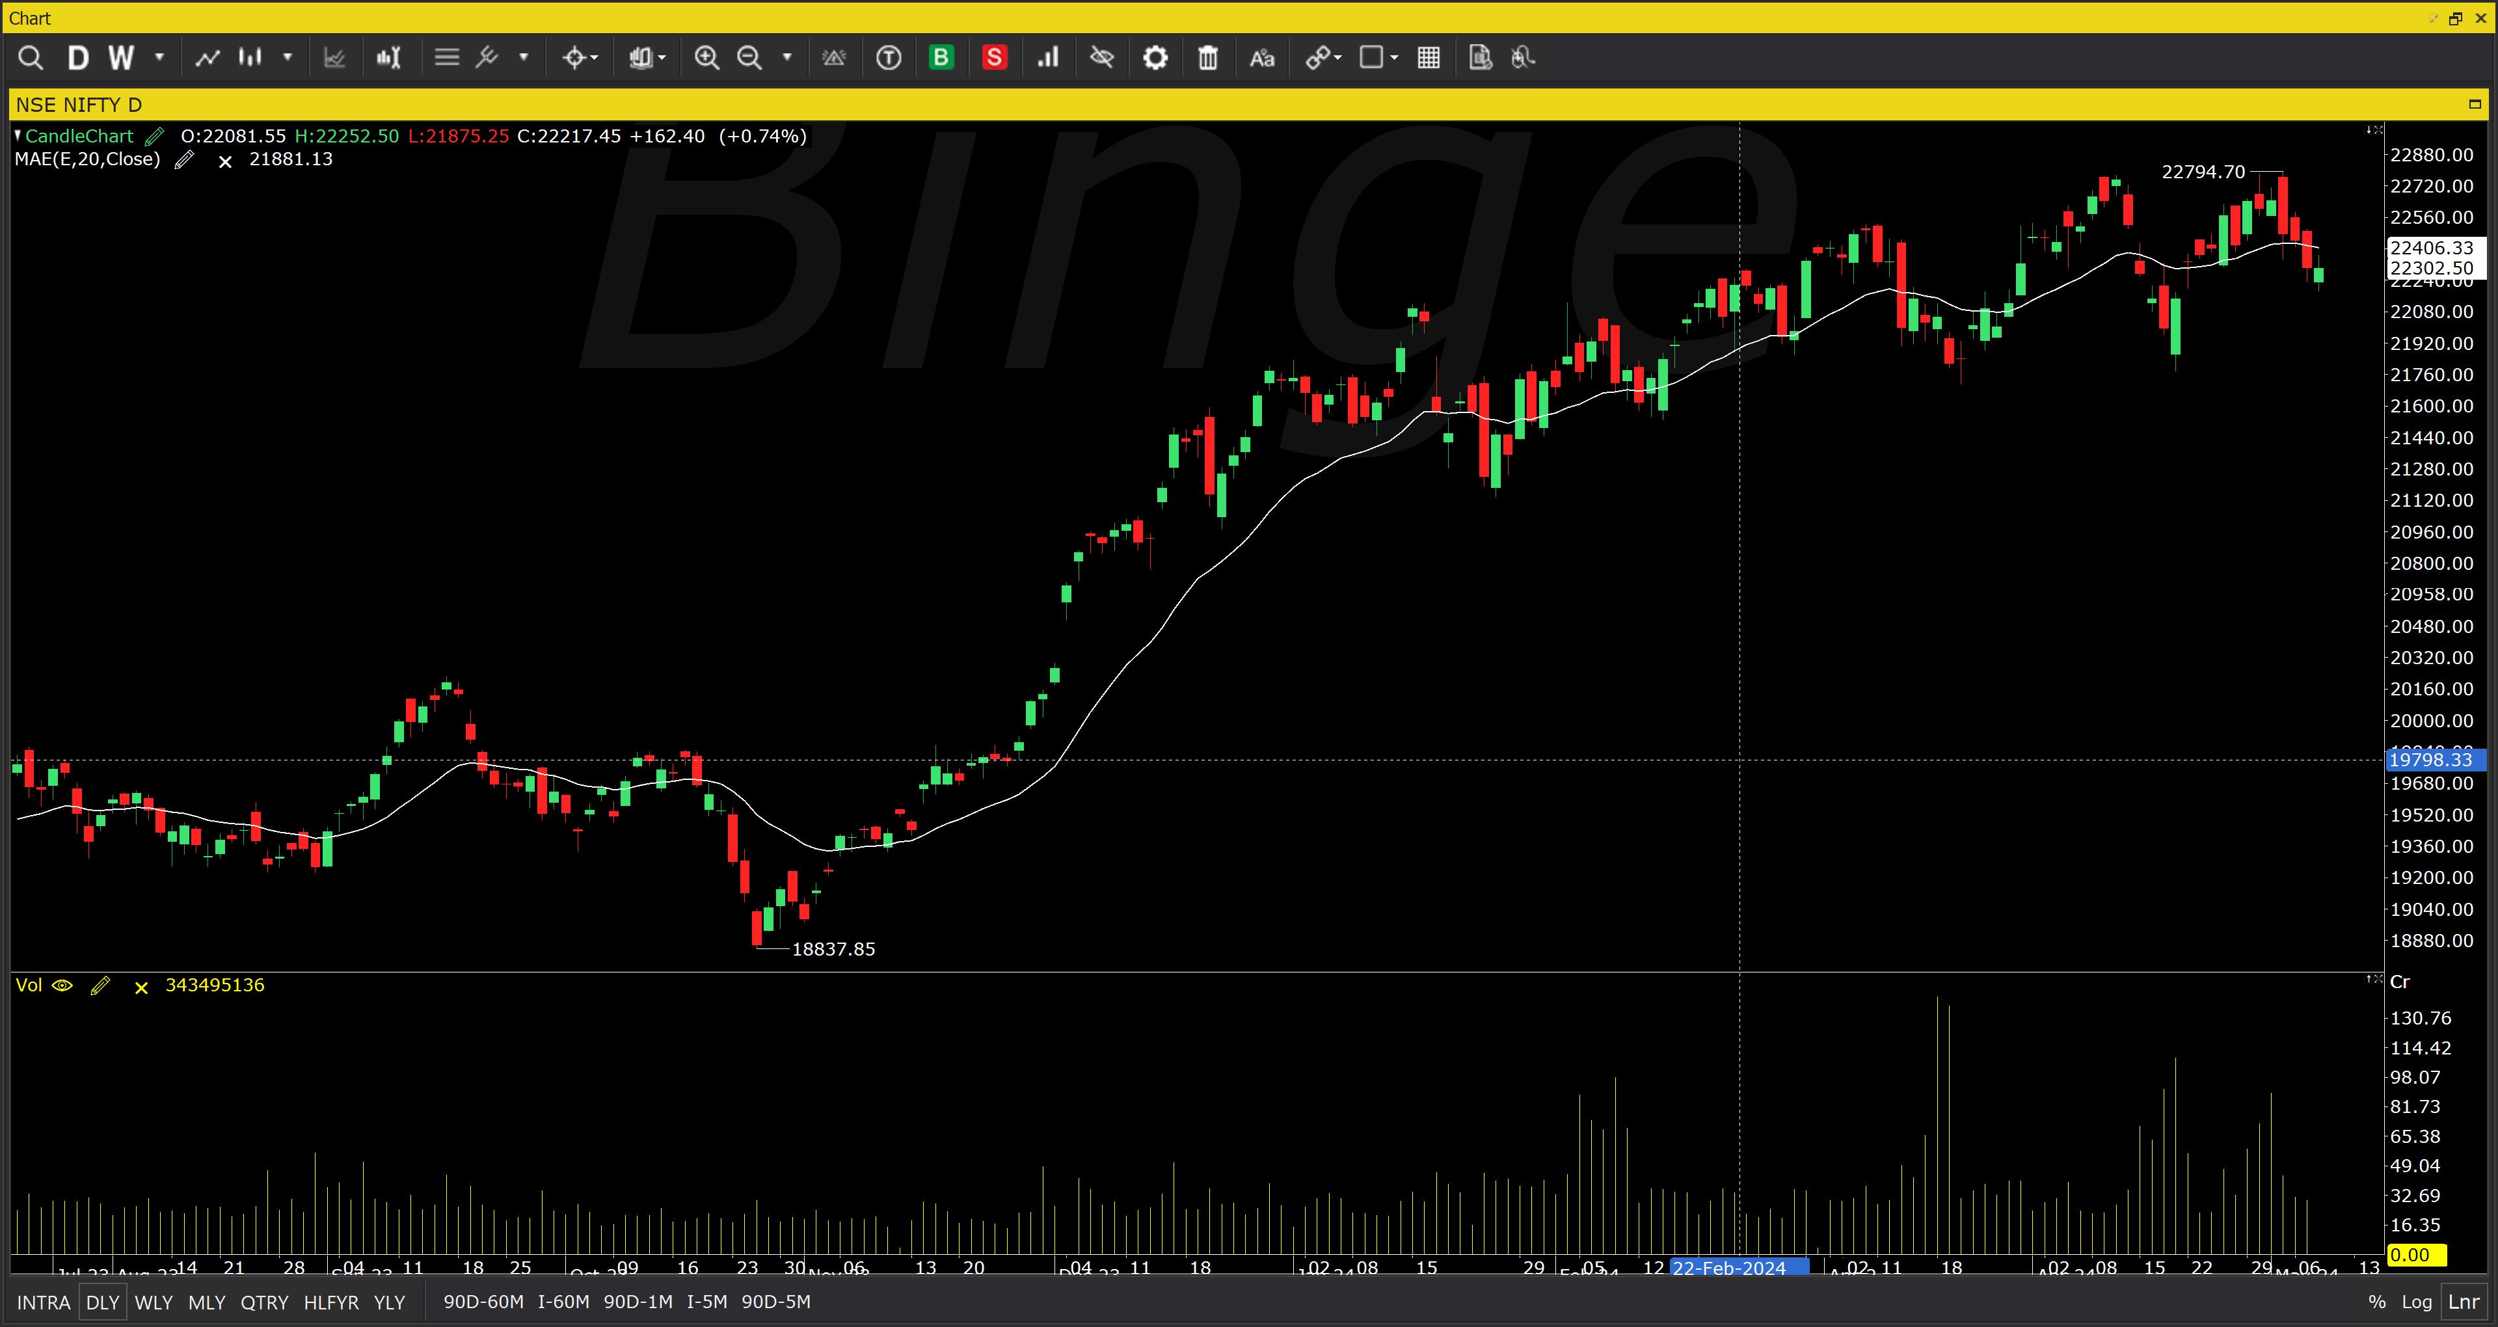Select the line chart type icon

click(207, 58)
